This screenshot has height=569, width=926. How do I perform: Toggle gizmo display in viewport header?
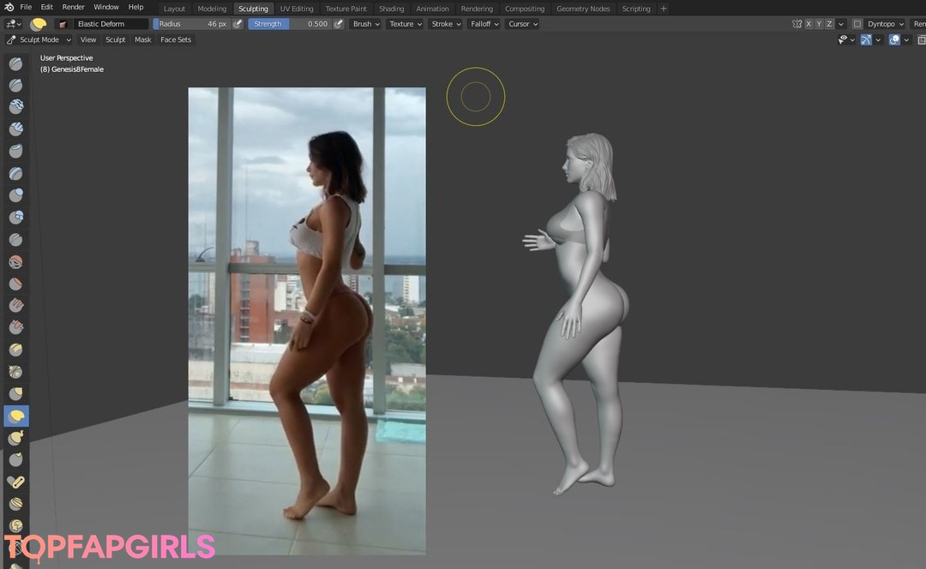[866, 39]
